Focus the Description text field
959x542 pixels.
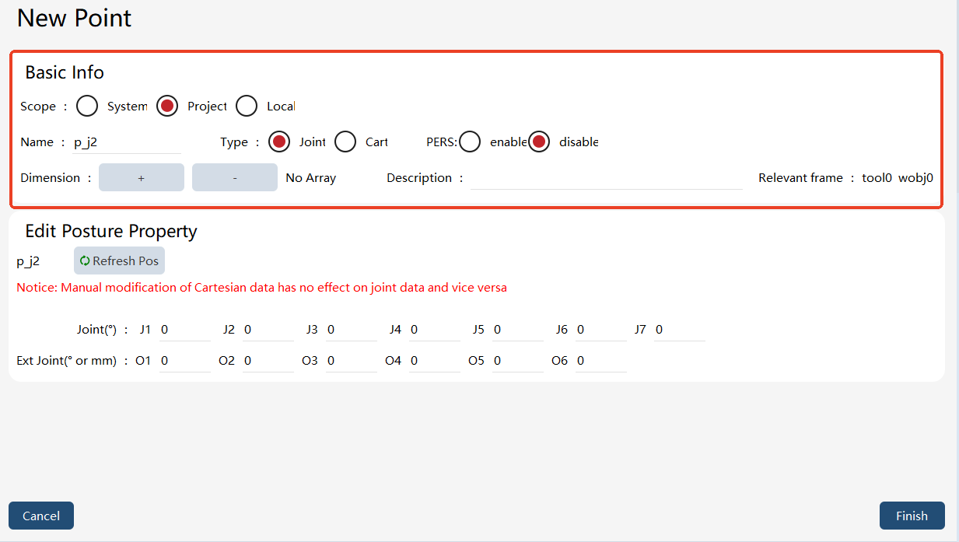pyautogui.click(x=607, y=178)
